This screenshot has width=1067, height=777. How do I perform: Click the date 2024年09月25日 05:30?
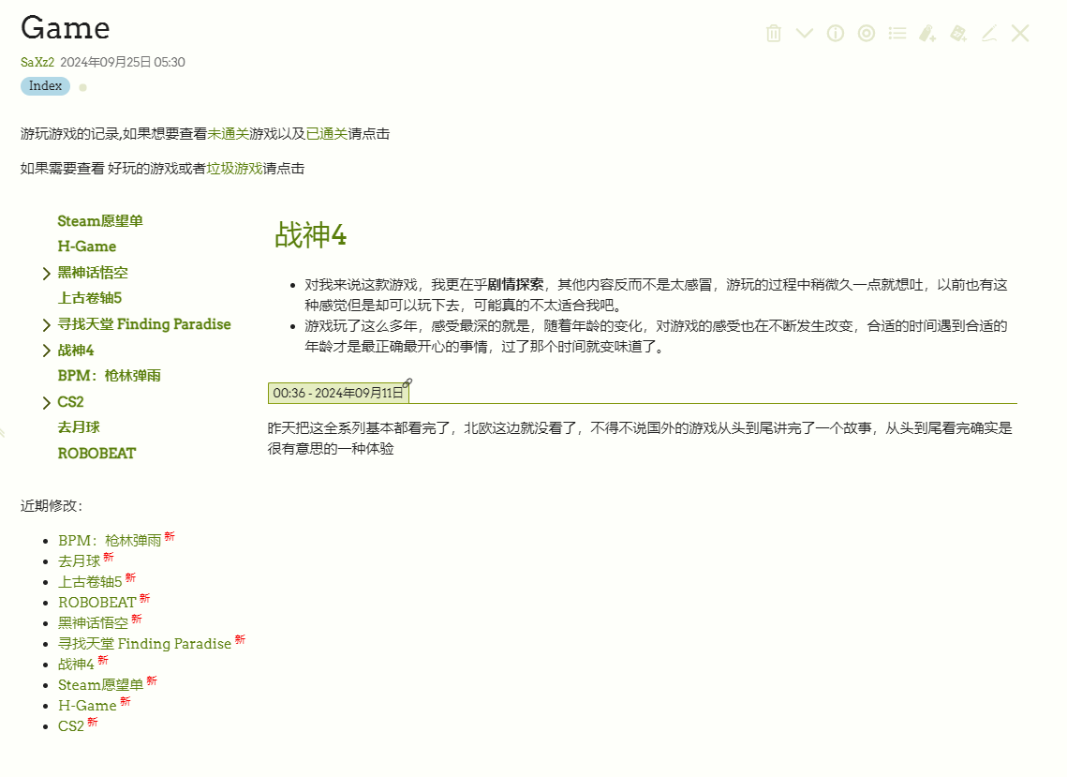click(x=123, y=62)
